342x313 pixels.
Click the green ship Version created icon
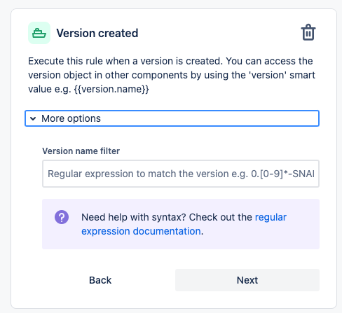coord(39,33)
